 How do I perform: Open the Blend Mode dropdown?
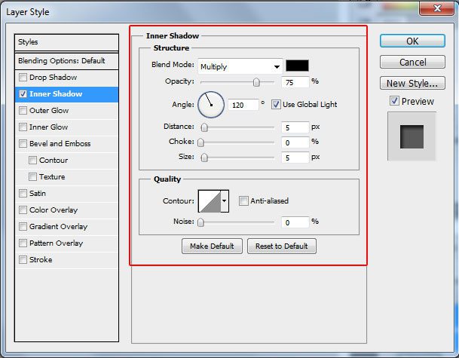240,66
